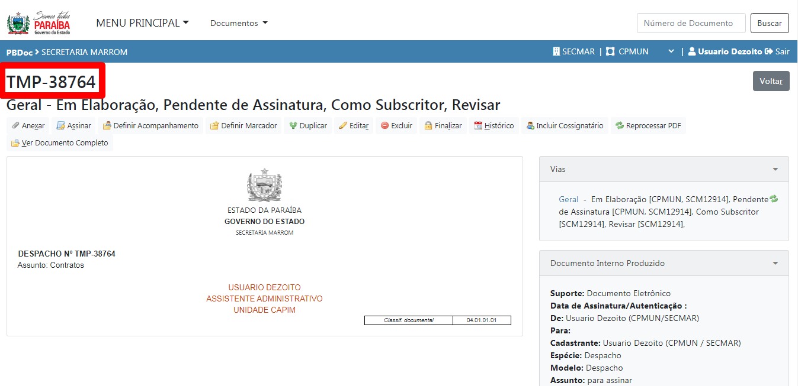Click the Duplicar toolbar icon
Viewport: 798px width, 386px height.
(x=293, y=126)
